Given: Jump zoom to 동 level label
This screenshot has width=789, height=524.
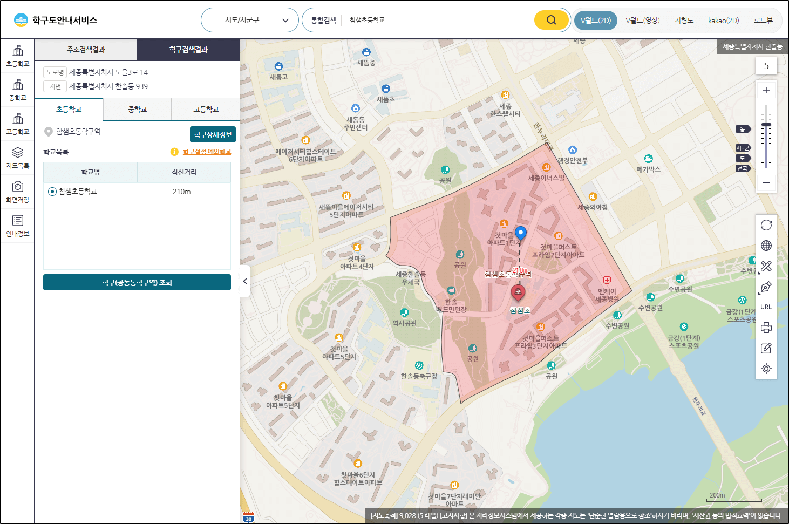Looking at the screenshot, I should [743, 129].
